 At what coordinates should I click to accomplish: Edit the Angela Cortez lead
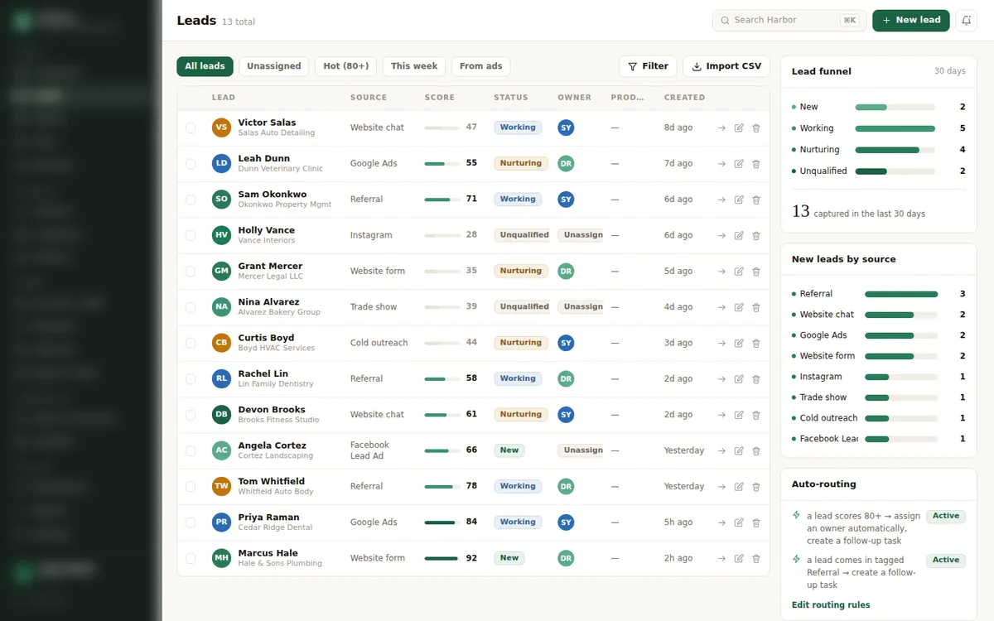(x=739, y=451)
